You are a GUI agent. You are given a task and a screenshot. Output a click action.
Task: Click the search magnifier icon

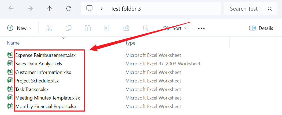tap(270, 9)
